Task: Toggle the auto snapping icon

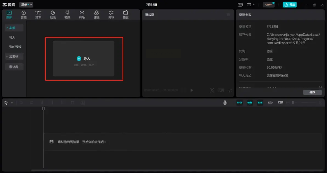Action: pyautogui.click(x=250, y=103)
